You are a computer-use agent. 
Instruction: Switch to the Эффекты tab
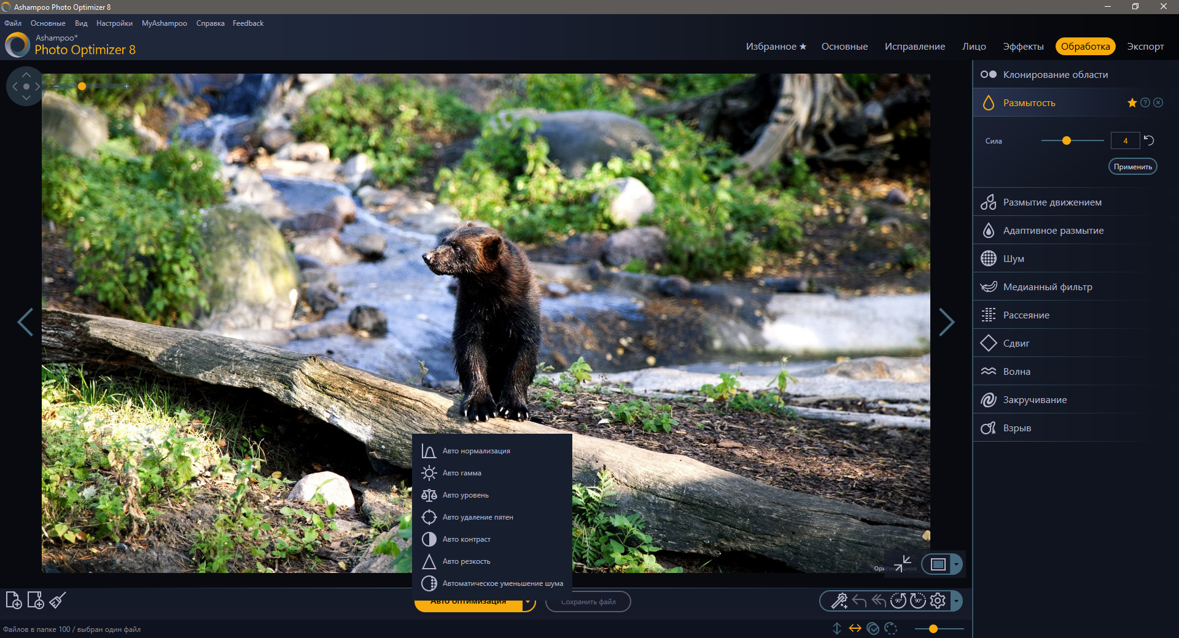[x=1023, y=47]
